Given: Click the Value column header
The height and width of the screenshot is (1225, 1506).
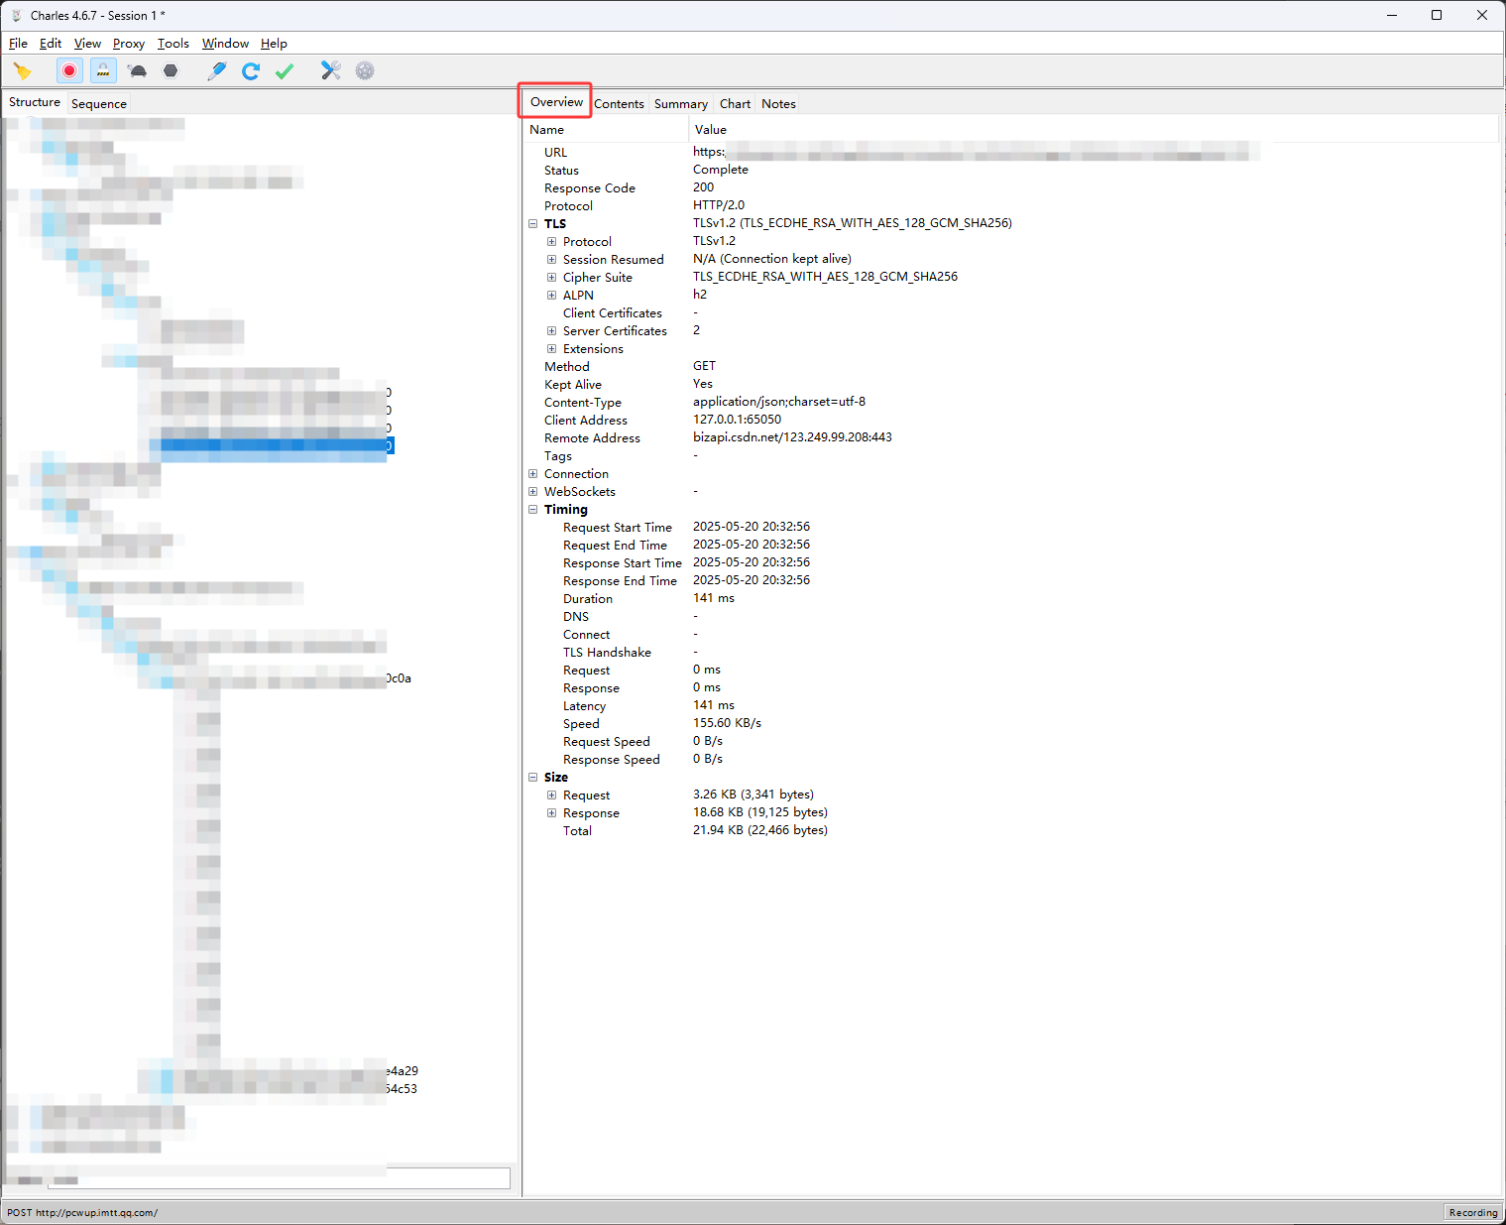Looking at the screenshot, I should (x=1094, y=130).
